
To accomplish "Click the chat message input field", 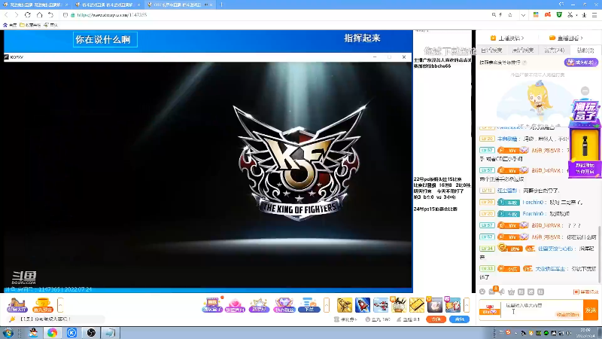I will (541, 310).
